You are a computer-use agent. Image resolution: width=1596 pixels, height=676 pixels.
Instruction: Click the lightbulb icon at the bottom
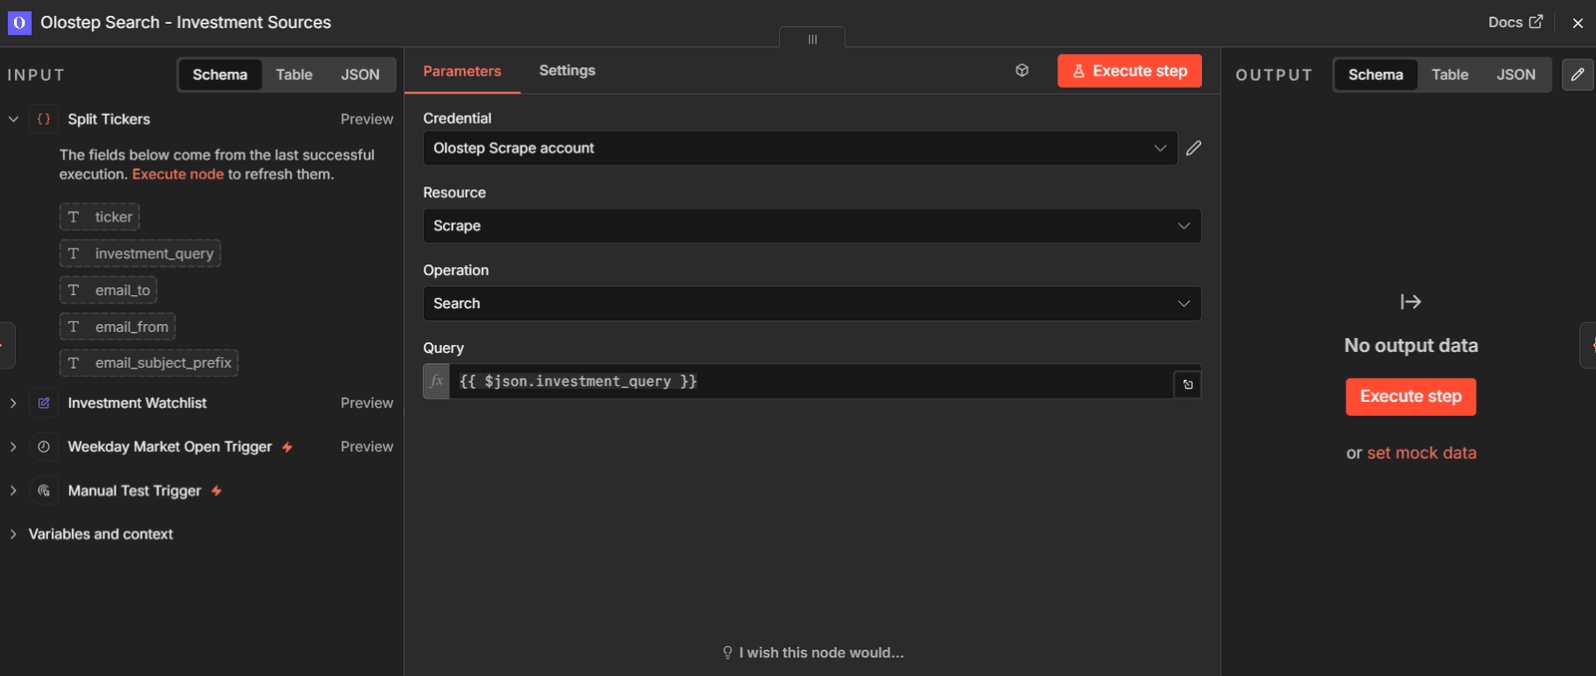pos(728,653)
